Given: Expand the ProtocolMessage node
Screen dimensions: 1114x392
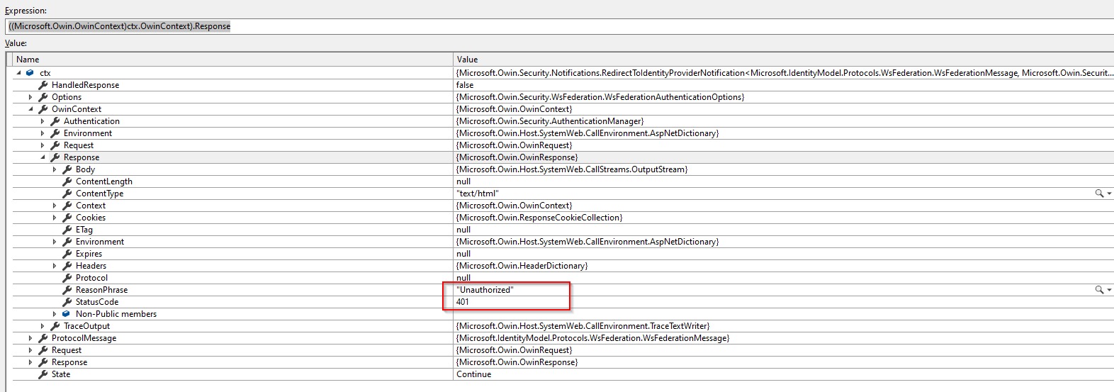Looking at the screenshot, I should [x=30, y=338].
